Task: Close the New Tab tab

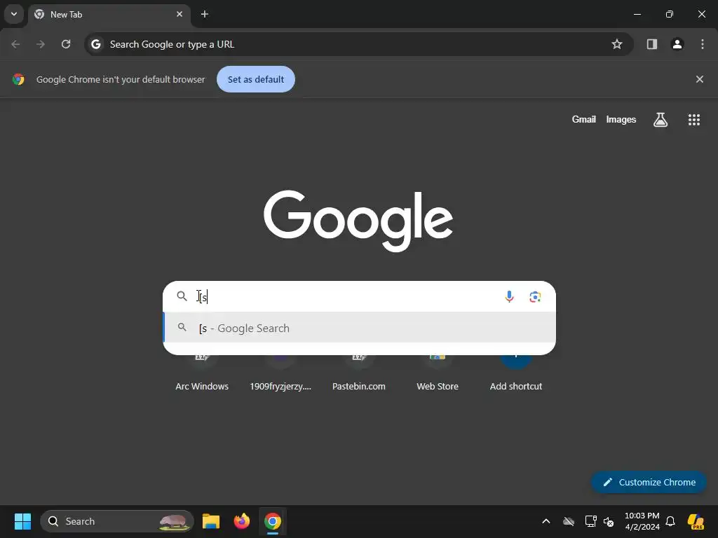Action: tap(179, 14)
